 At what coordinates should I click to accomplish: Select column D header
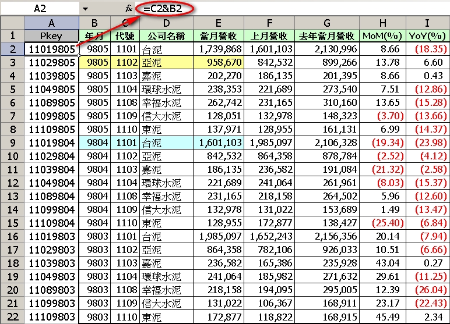click(167, 23)
